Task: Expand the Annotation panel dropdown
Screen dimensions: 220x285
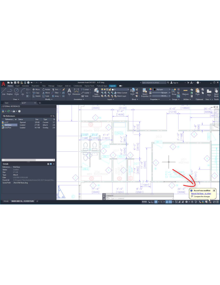Action: click(x=79, y=100)
